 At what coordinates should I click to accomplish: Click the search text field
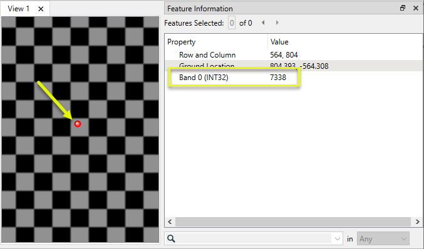[254, 239]
